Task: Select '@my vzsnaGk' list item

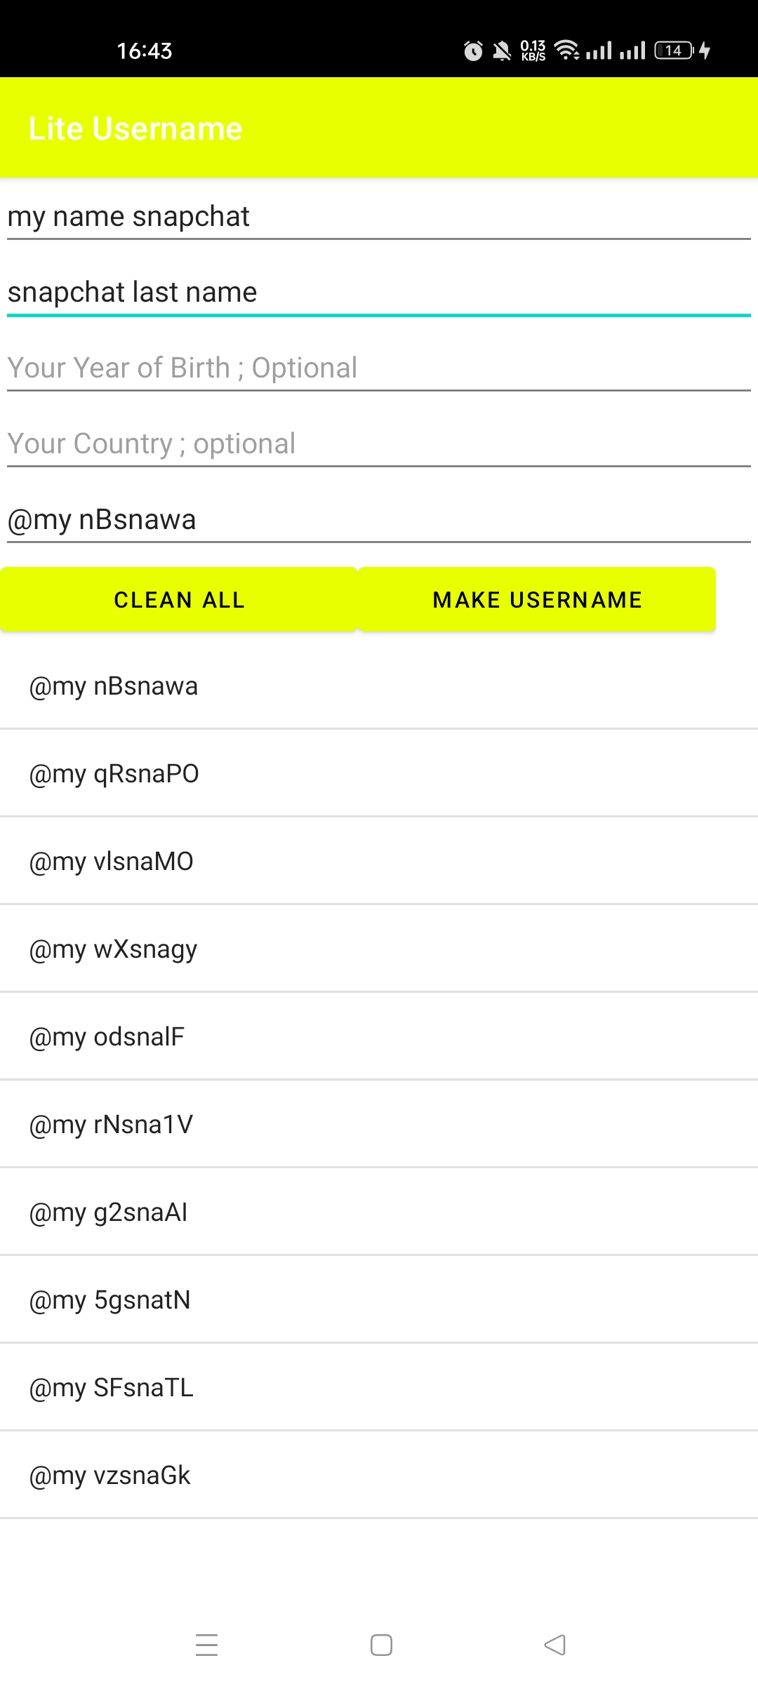Action: pyautogui.click(x=379, y=1475)
